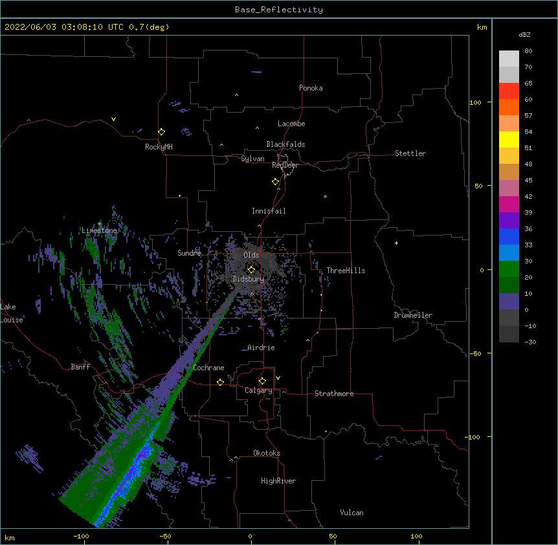Select the magenta 39-42 dBZ legend swatch
558x545 pixels.
click(509, 205)
